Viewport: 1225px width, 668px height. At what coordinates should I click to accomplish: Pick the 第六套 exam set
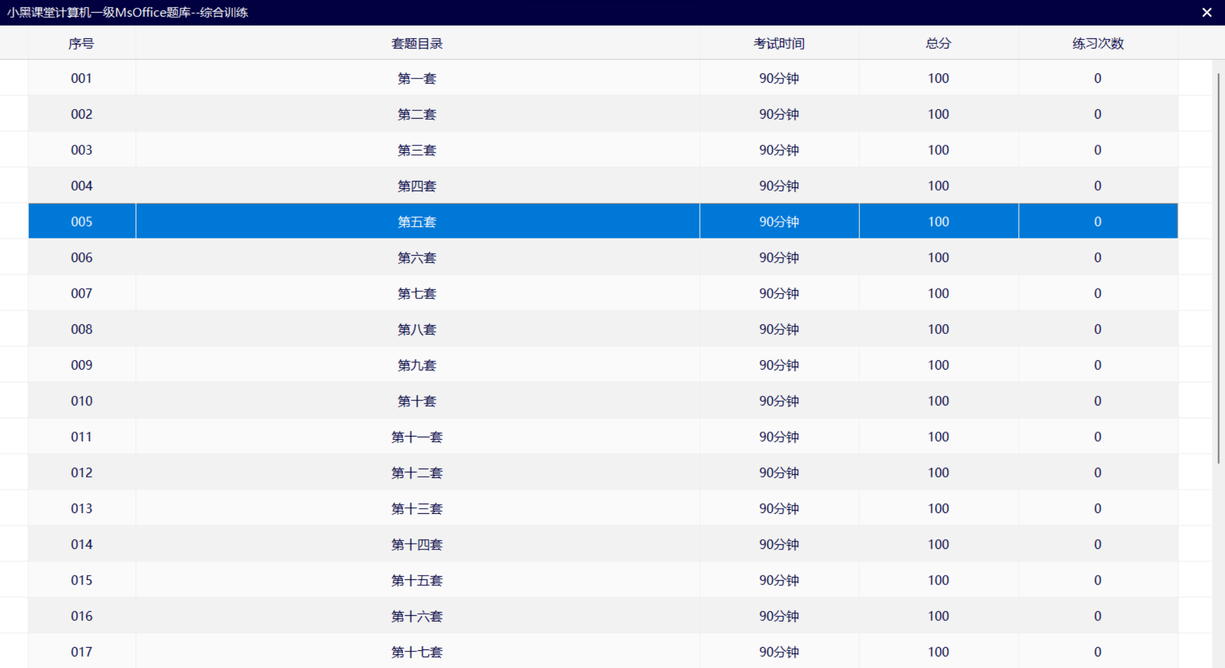point(417,258)
